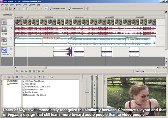
Task: Open the Redo history dropdown arrow
Action: click(42, 8)
